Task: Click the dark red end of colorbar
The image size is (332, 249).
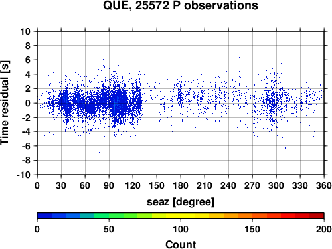Action: pos(317,216)
